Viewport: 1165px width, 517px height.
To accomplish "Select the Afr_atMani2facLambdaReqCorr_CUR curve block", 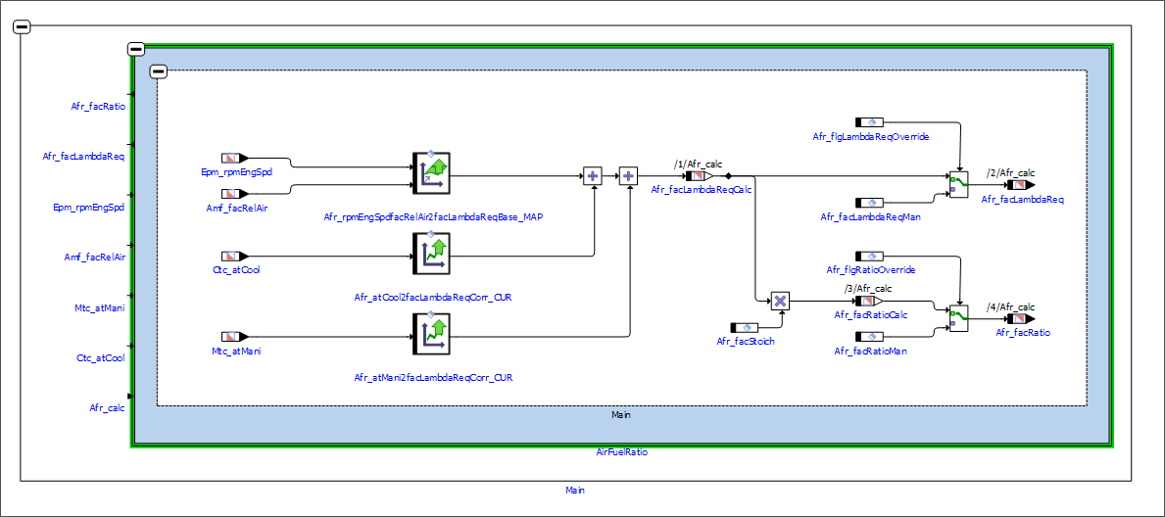I will [x=430, y=335].
